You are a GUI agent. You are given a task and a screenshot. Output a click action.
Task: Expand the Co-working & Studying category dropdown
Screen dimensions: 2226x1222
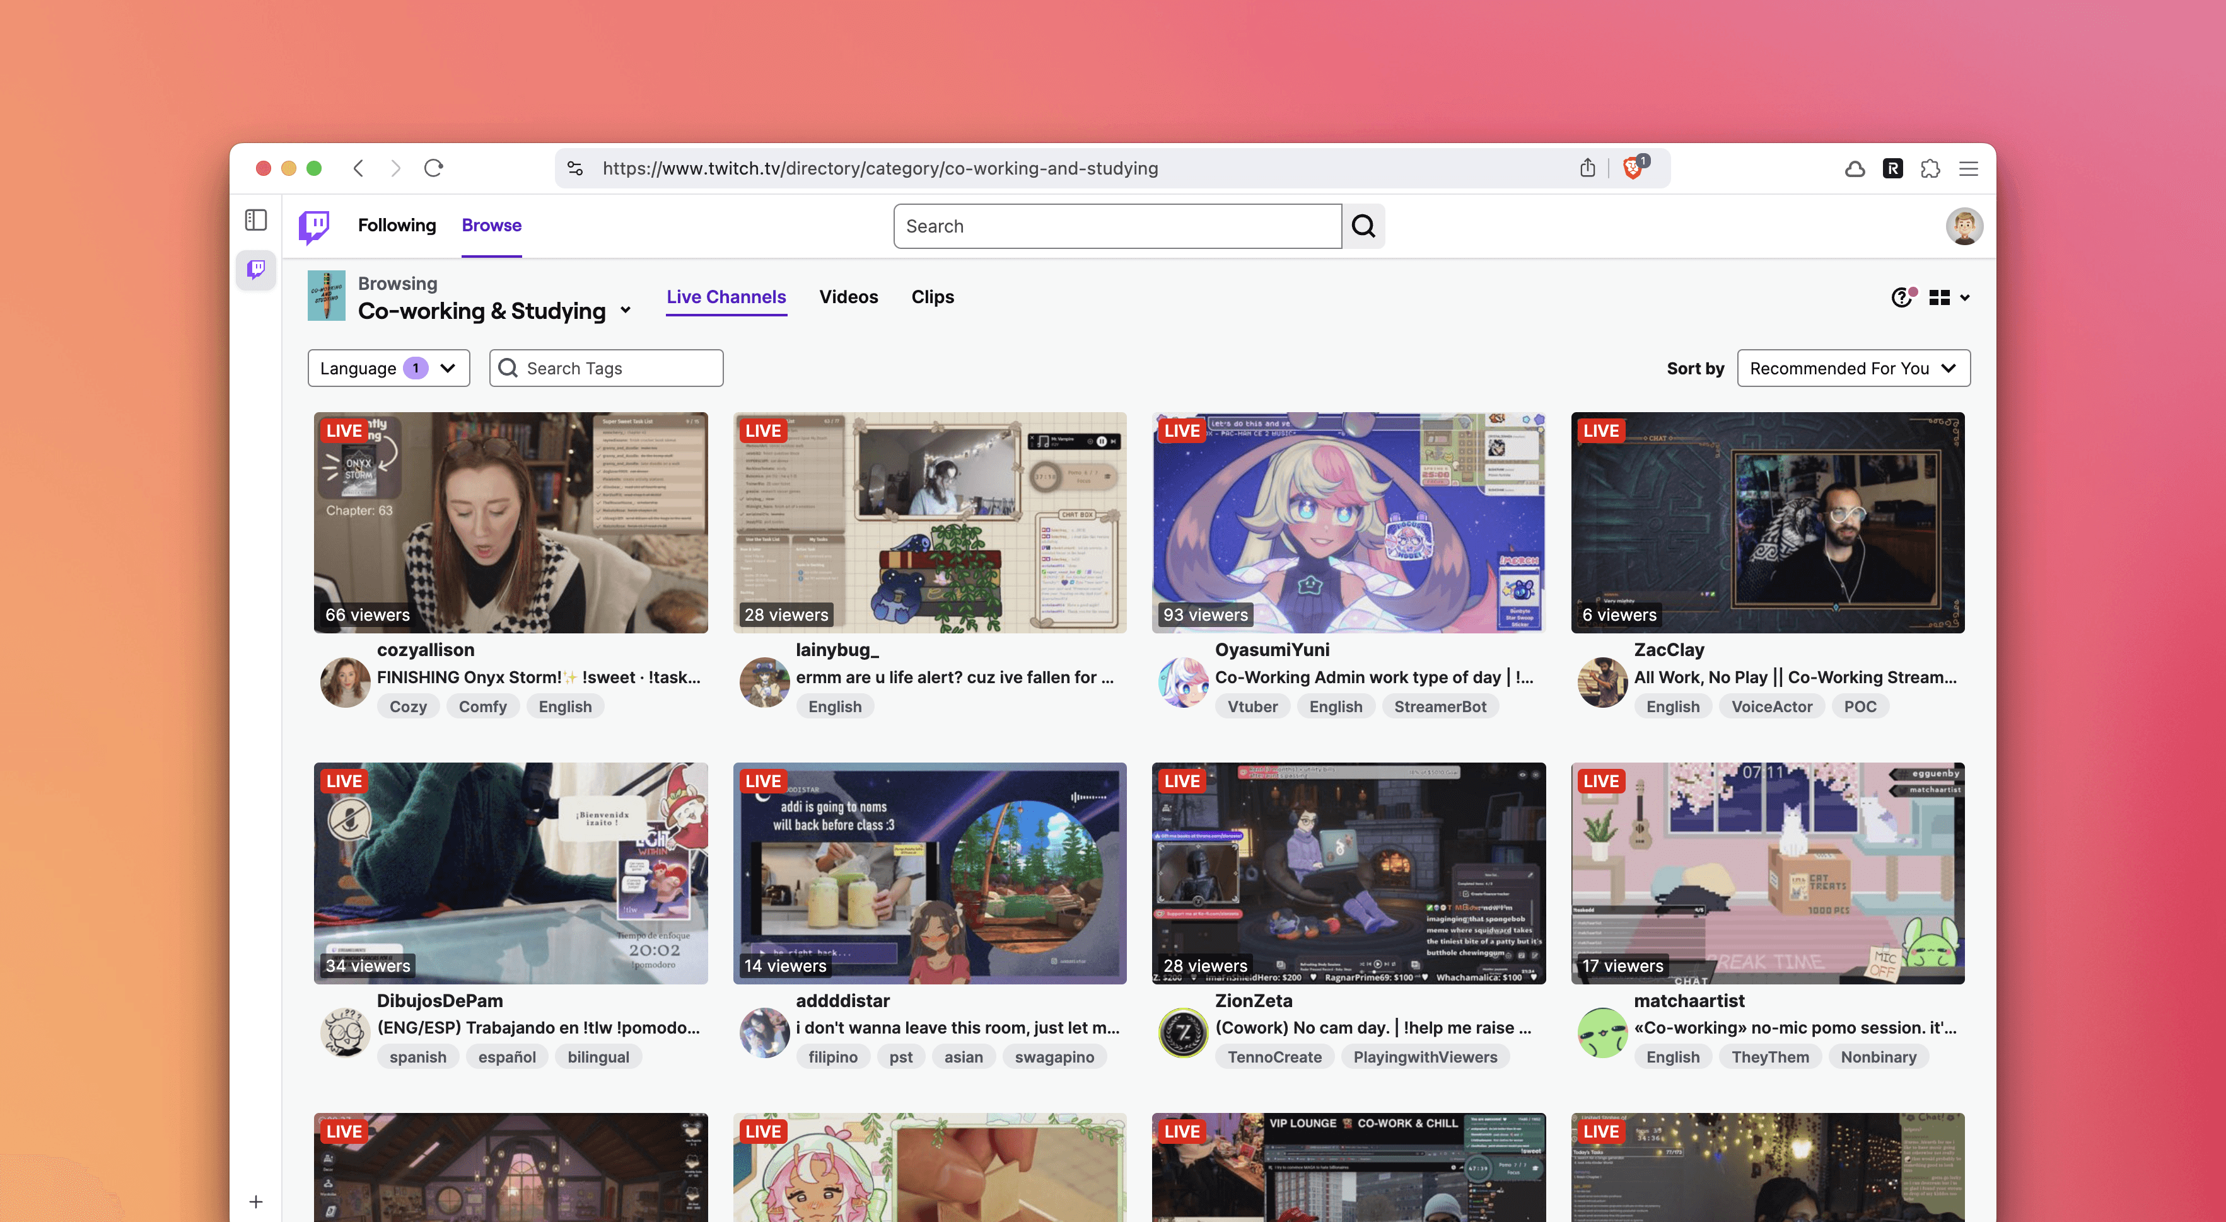(x=626, y=310)
